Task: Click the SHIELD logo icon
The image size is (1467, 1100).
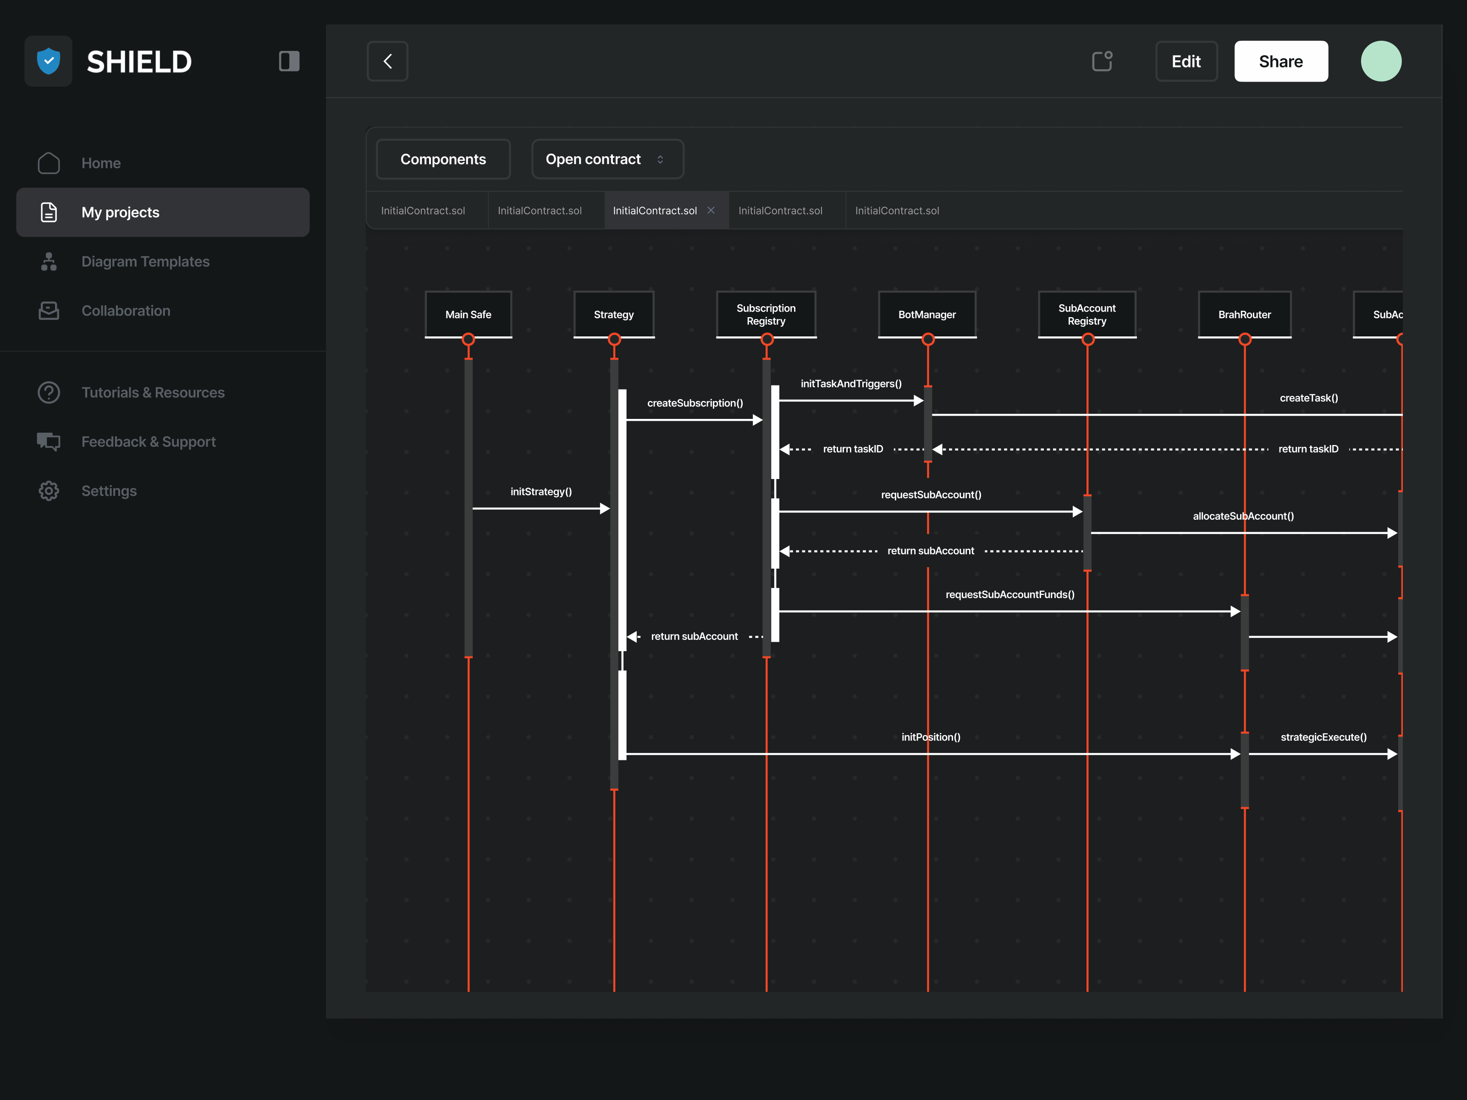Action: click(x=49, y=61)
